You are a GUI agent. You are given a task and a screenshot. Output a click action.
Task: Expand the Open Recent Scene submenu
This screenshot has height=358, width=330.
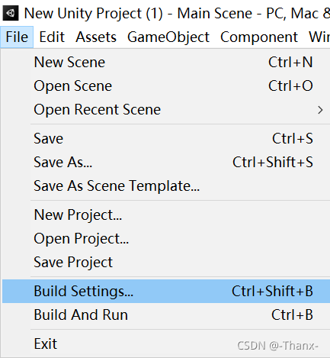[x=166, y=110]
